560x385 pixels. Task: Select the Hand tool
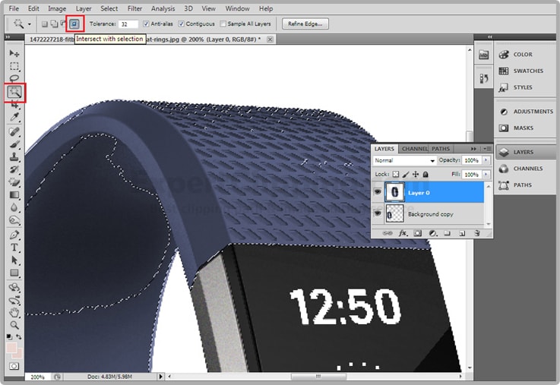coord(14,312)
